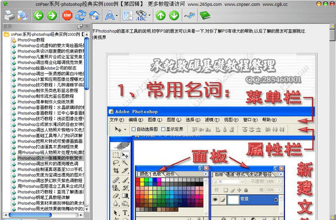Click the sync icon in the 目录 panel header

tap(80, 26)
